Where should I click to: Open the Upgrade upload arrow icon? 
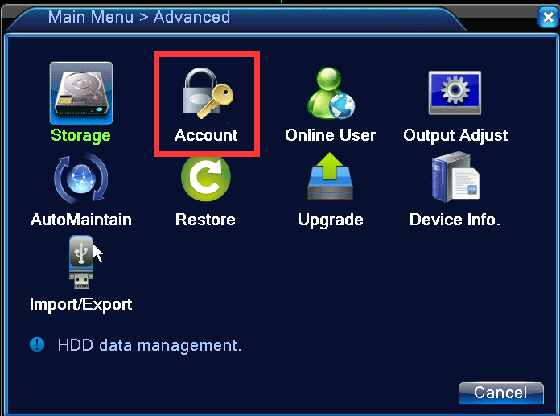click(330, 176)
